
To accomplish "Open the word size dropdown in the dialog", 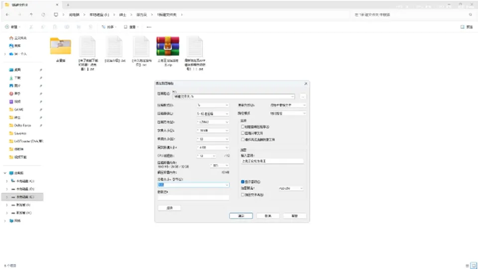I will coord(213,139).
